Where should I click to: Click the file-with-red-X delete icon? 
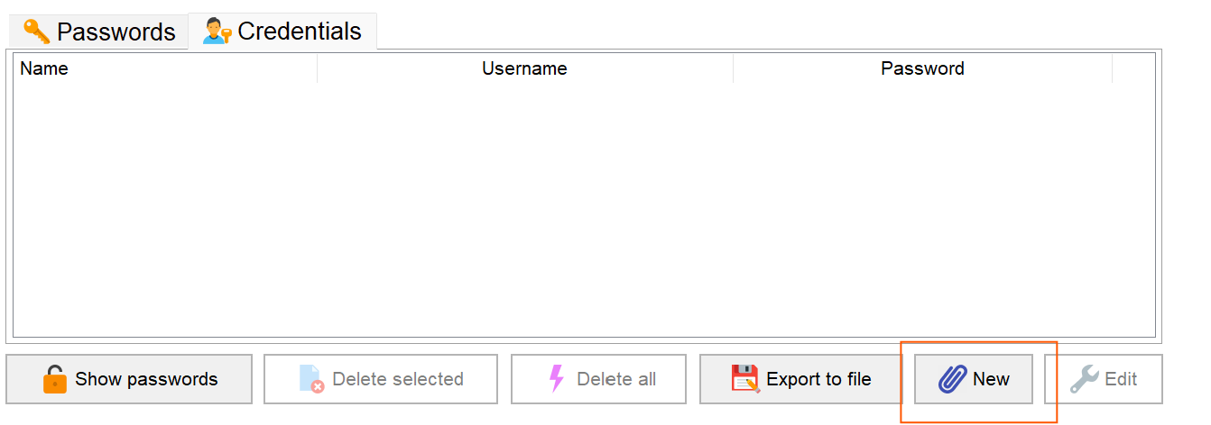click(x=311, y=379)
